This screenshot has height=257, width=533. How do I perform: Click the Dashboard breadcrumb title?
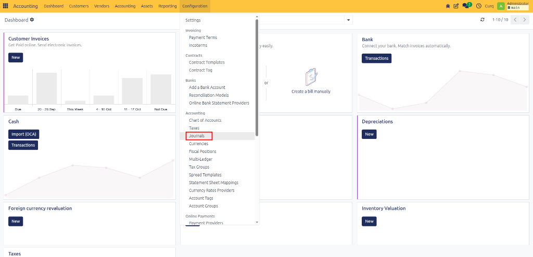click(x=16, y=20)
